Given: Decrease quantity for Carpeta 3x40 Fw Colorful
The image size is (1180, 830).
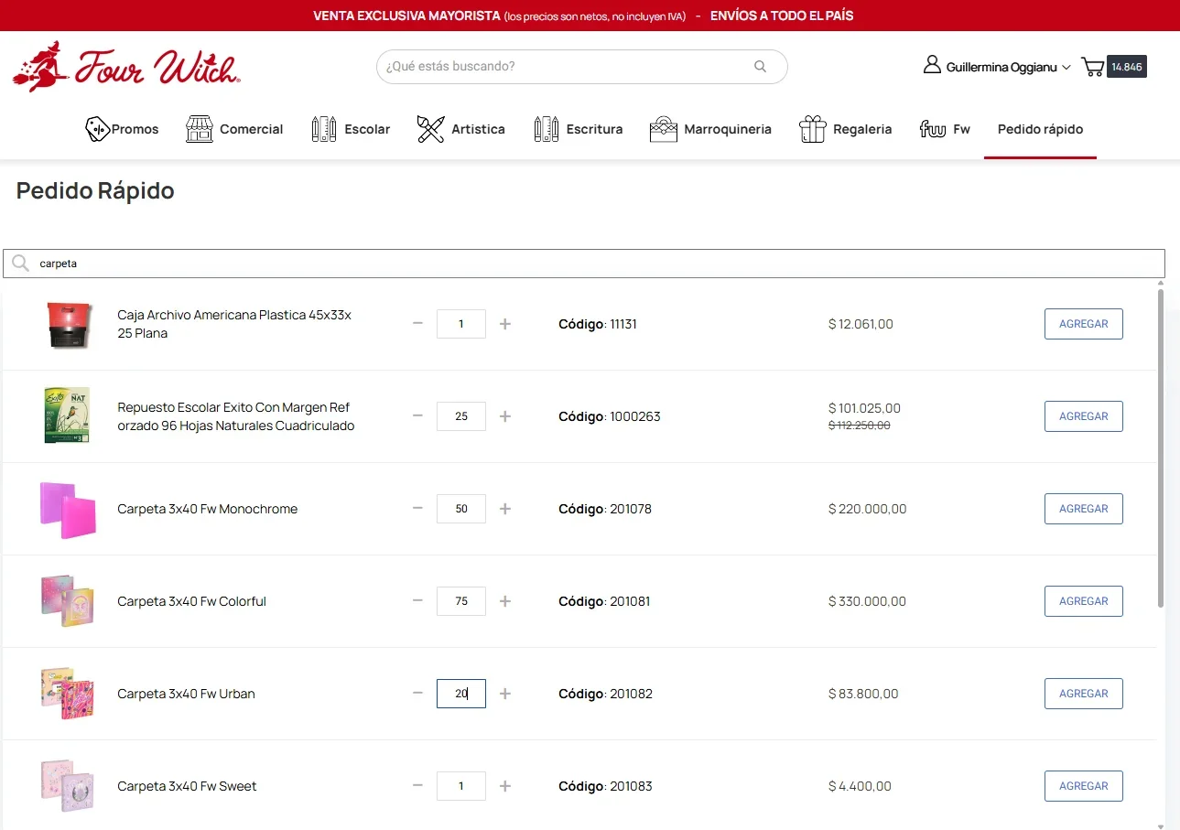Looking at the screenshot, I should coord(417,601).
